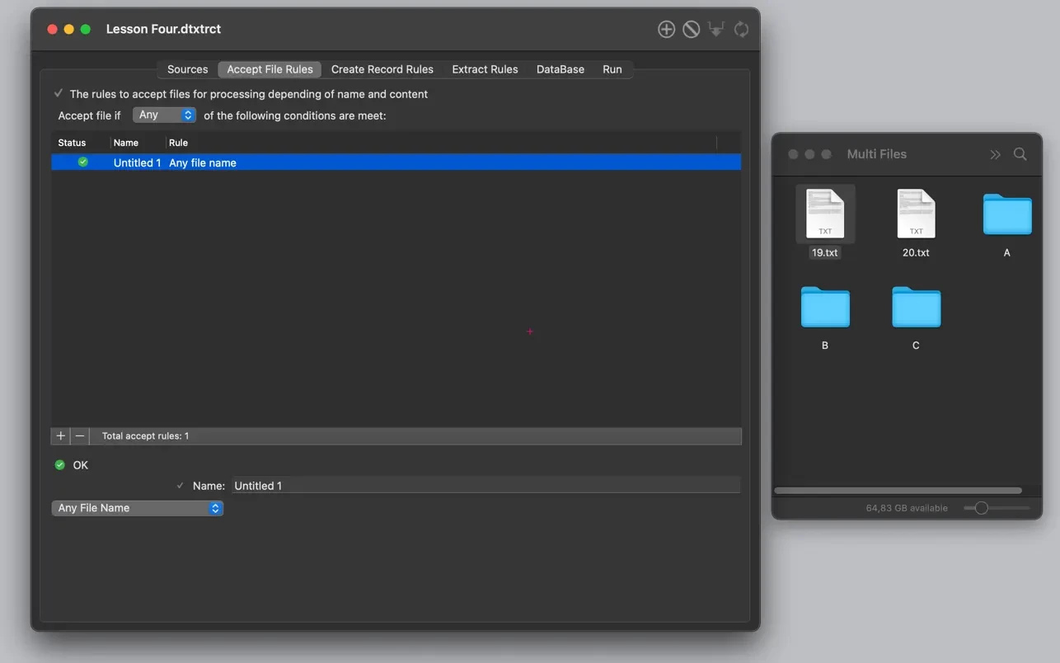The width and height of the screenshot is (1060, 663).
Task: Select the Run tab
Action: point(612,69)
